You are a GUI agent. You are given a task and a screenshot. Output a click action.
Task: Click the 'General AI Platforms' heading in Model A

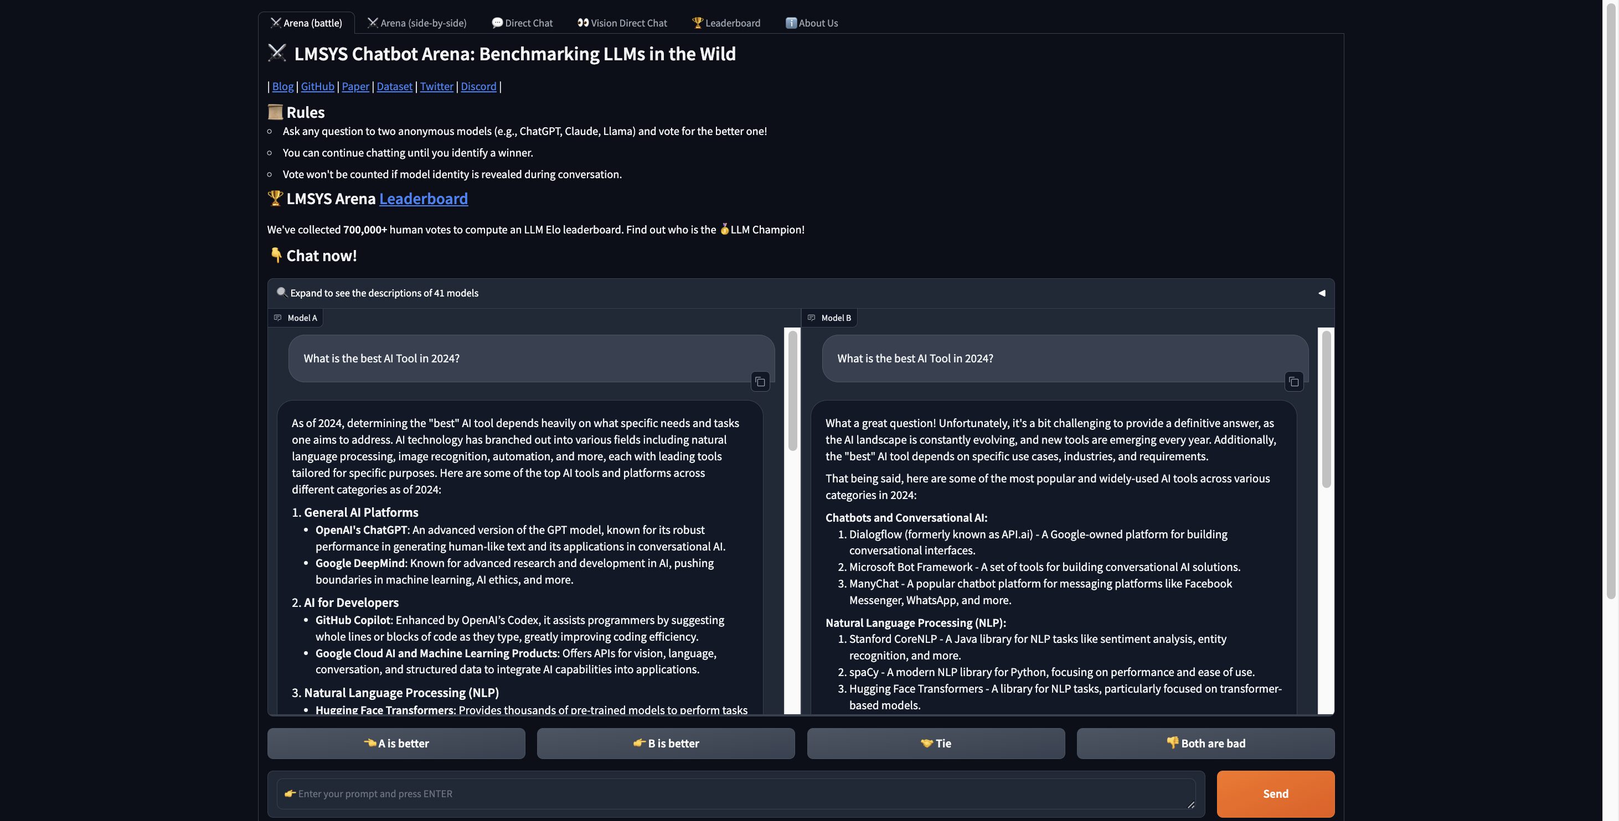(361, 512)
